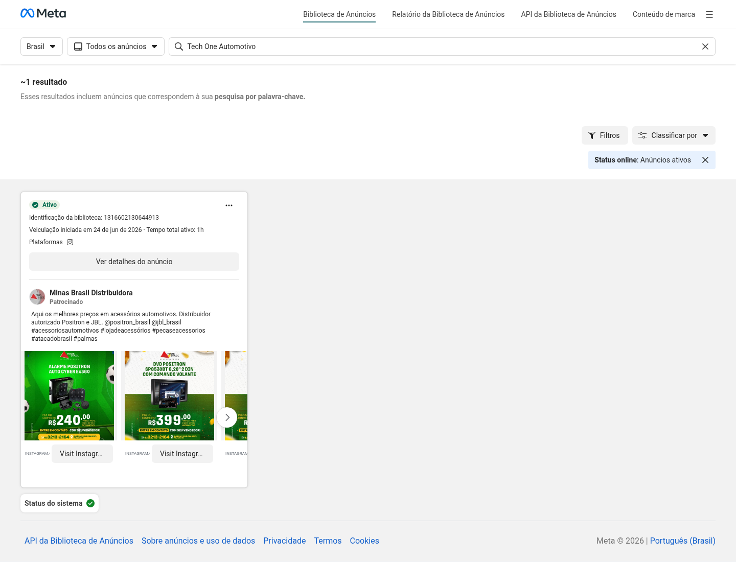Image resolution: width=736 pixels, height=562 pixels.
Task: Open Sobre anúncios e uso de dados
Action: 198,541
